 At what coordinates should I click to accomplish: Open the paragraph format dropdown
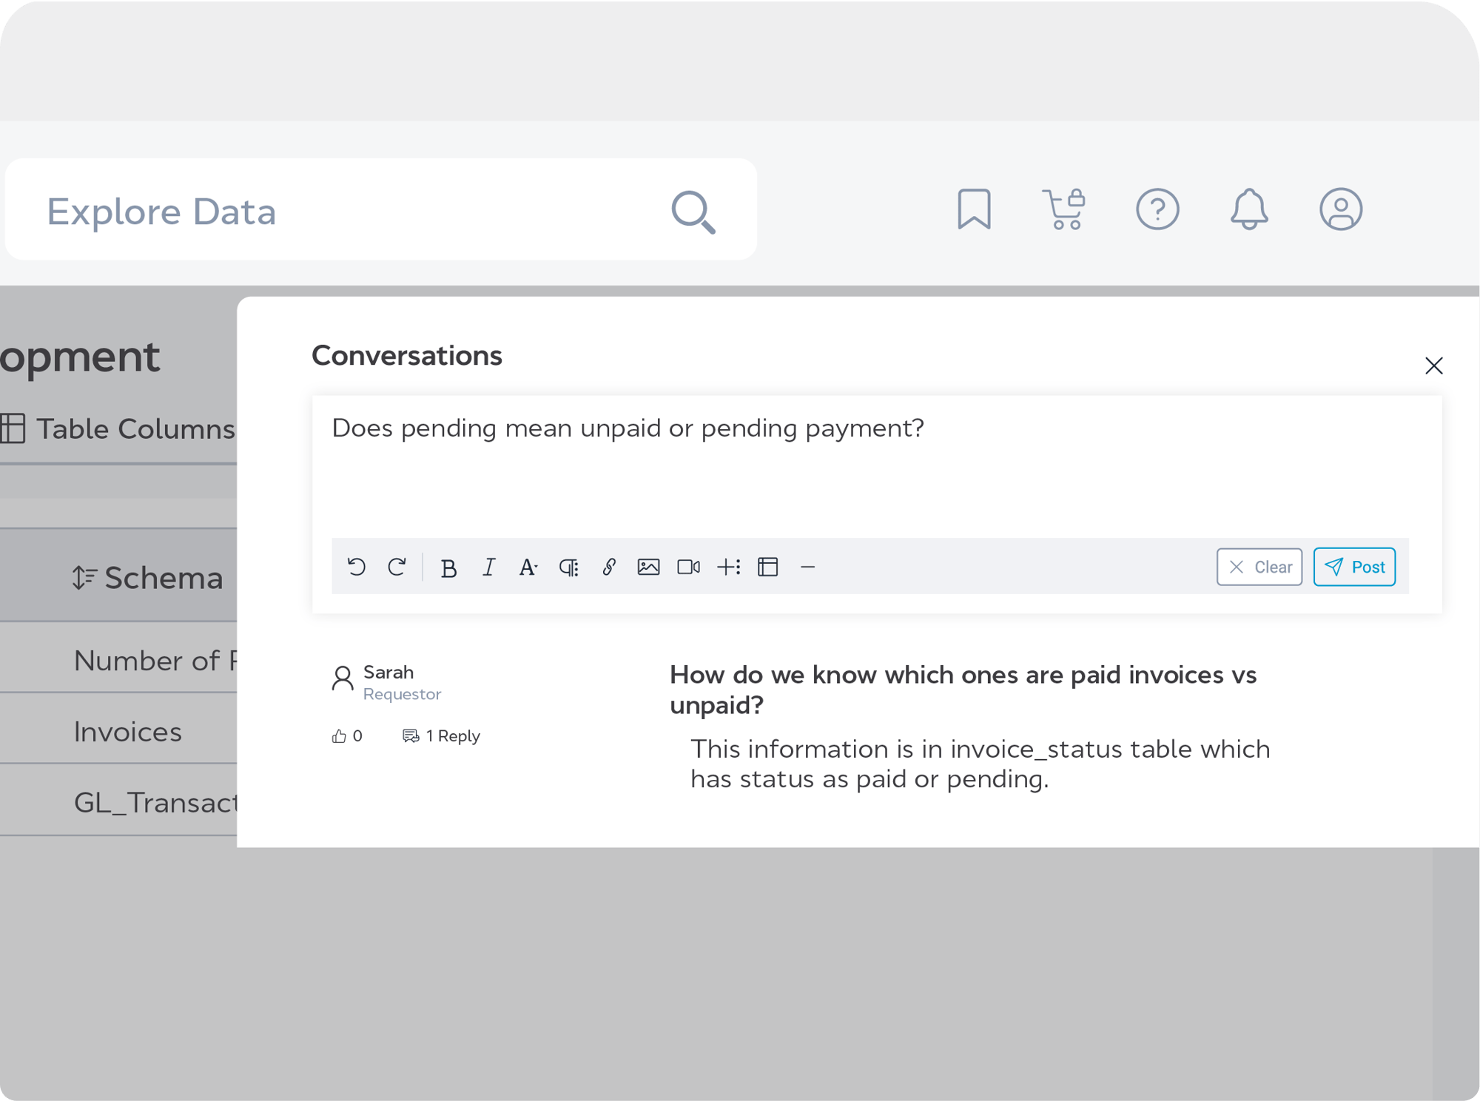568,568
